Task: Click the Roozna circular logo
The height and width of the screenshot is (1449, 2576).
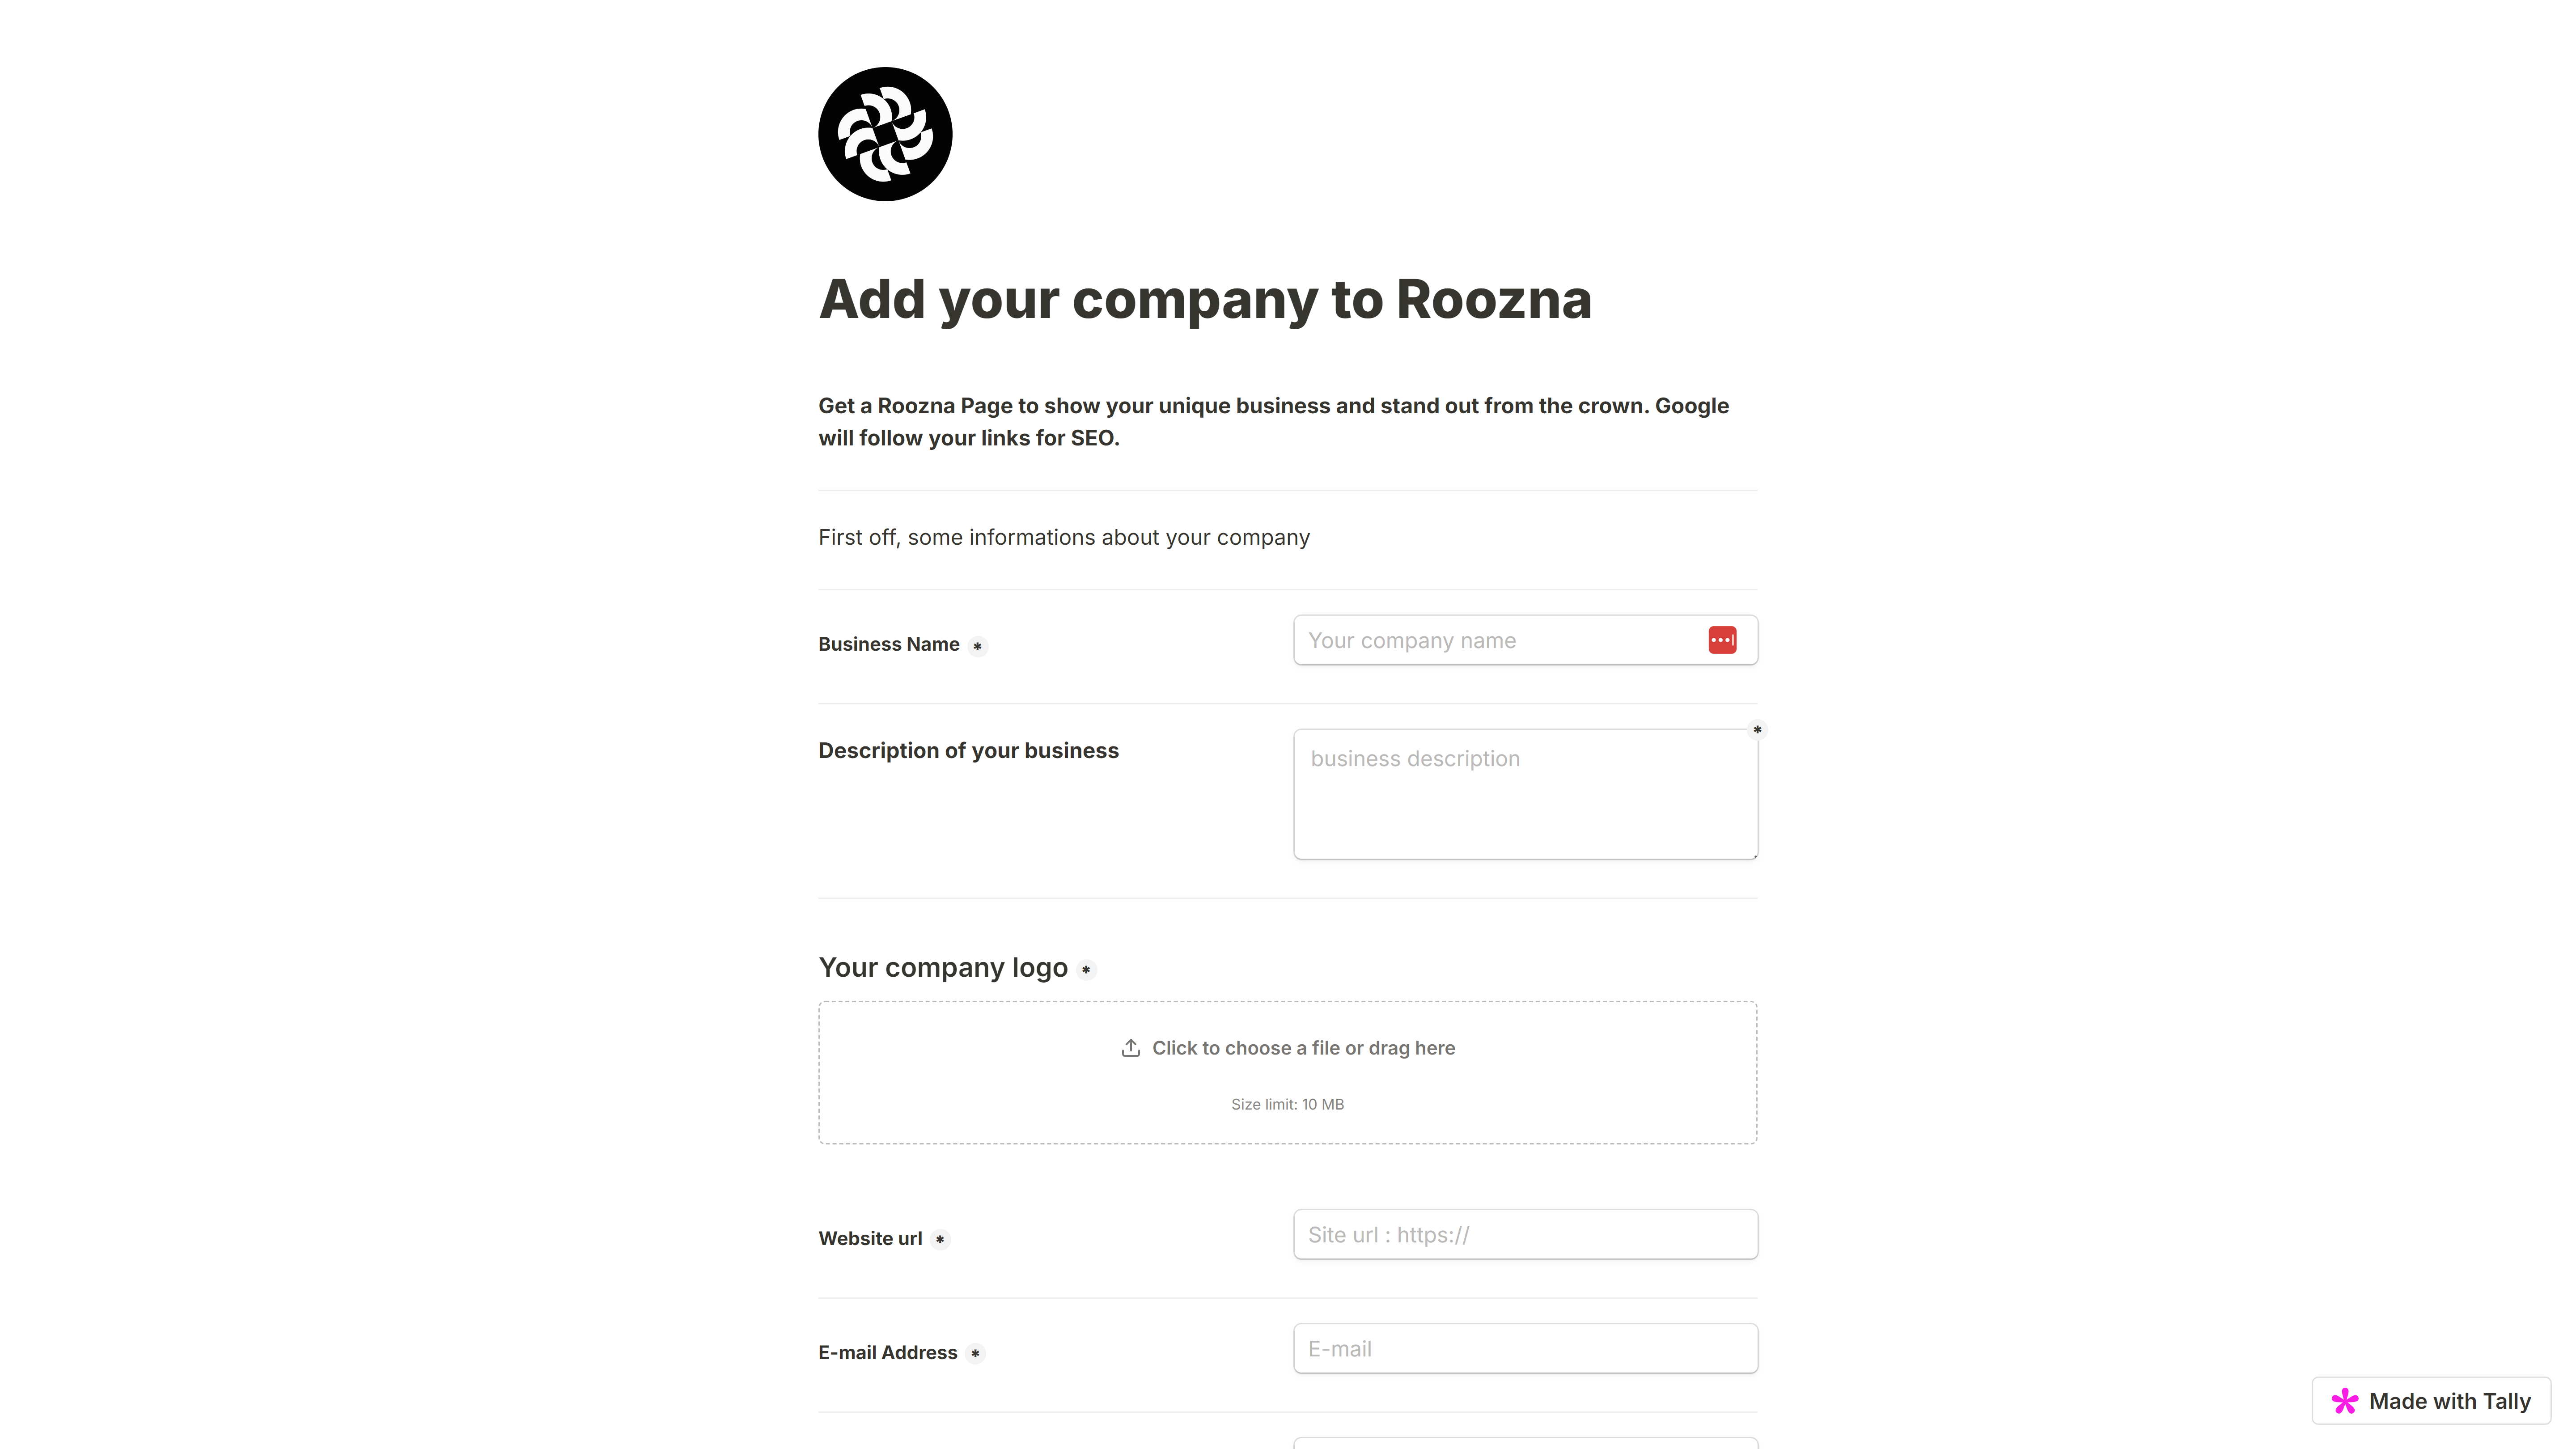Action: 885,134
